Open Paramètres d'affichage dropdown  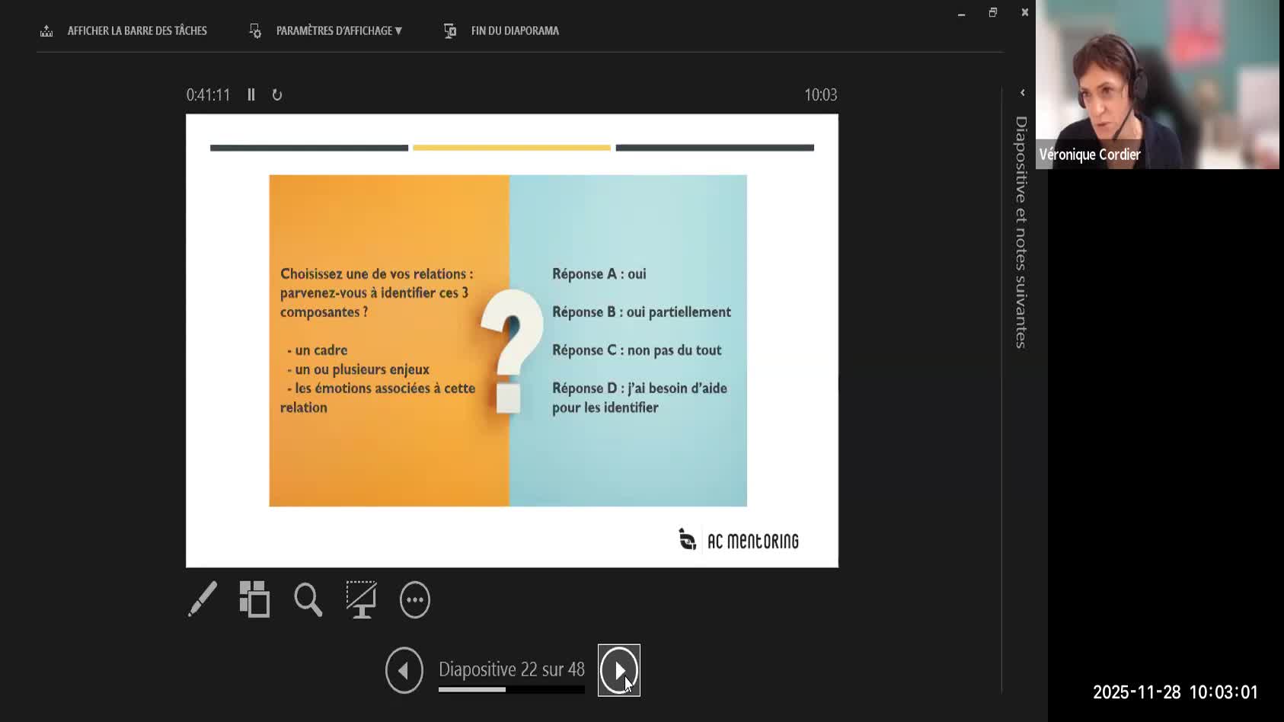coord(338,30)
